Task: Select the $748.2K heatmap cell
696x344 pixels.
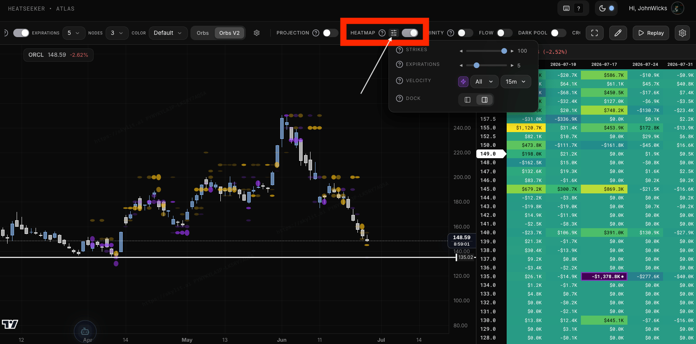Action: [604, 110]
